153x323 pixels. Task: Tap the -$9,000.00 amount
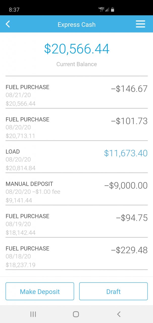[x=126, y=186]
